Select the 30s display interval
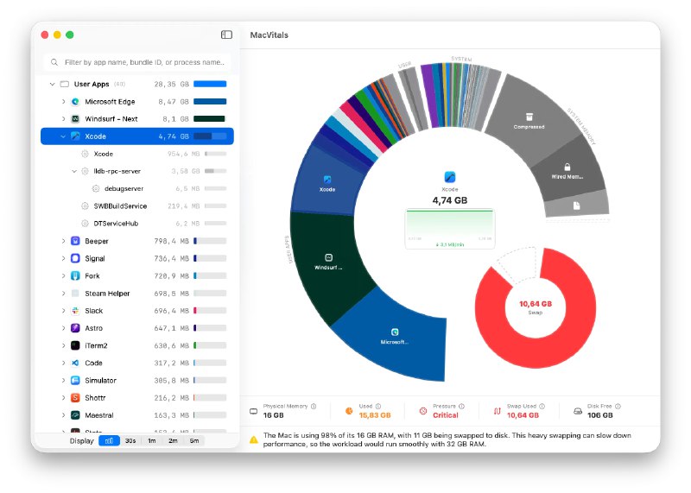The width and height of the screenshot is (691, 493). click(x=130, y=440)
